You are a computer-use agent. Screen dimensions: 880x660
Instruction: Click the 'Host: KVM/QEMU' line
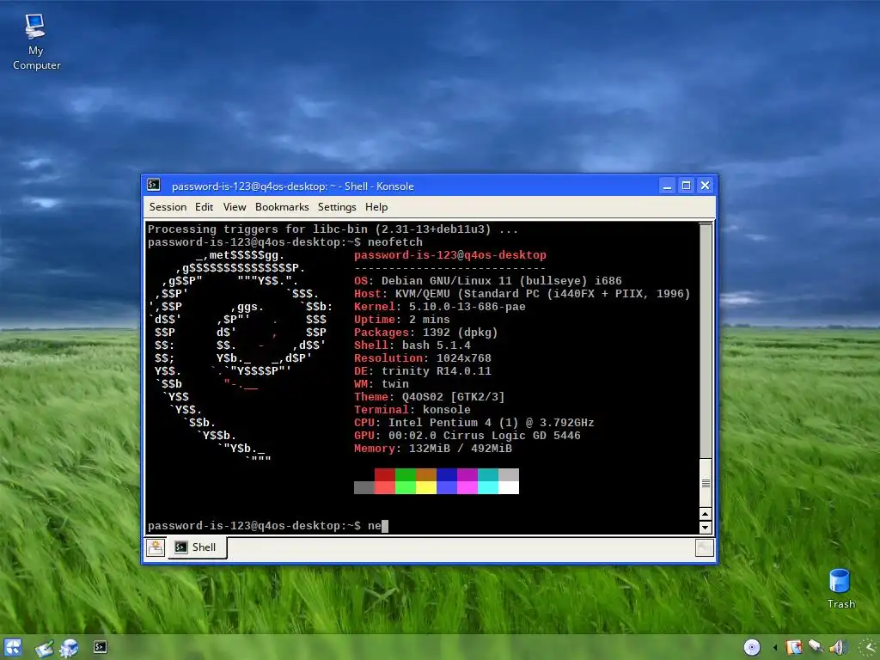pos(522,294)
